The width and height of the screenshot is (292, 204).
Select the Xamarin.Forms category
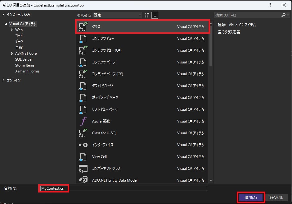[27, 71]
